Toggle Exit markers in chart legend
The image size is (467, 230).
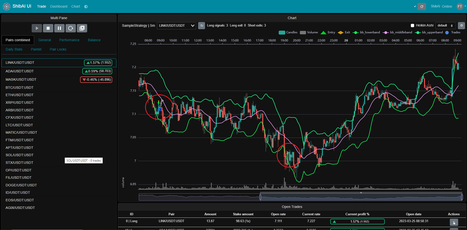point(344,33)
